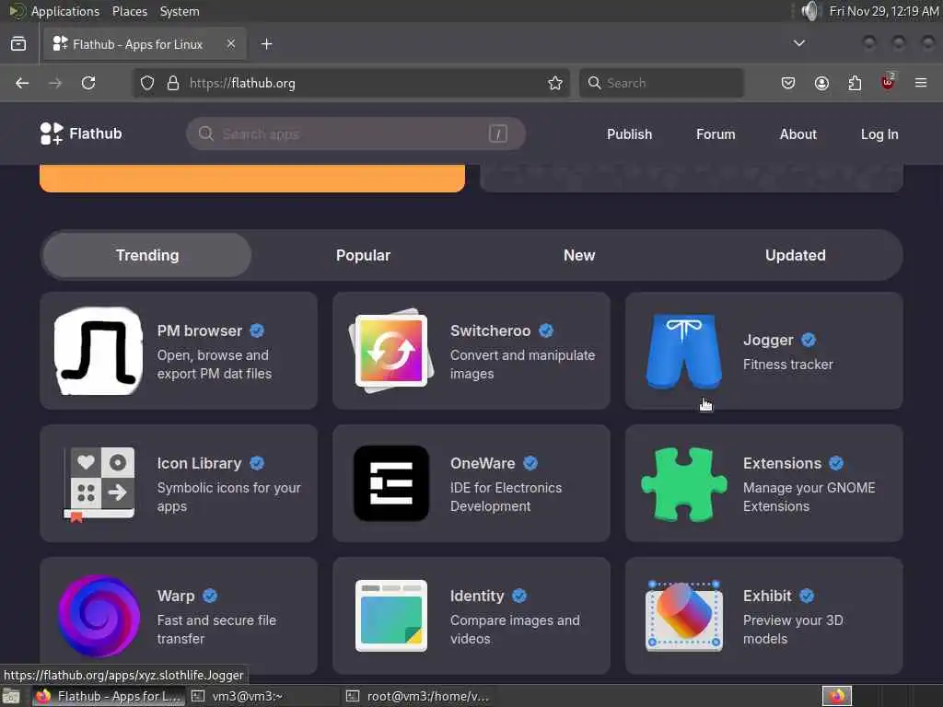Screen dimensions: 943x707
Task: Click the OneWare black logo icon
Action: 391,483
